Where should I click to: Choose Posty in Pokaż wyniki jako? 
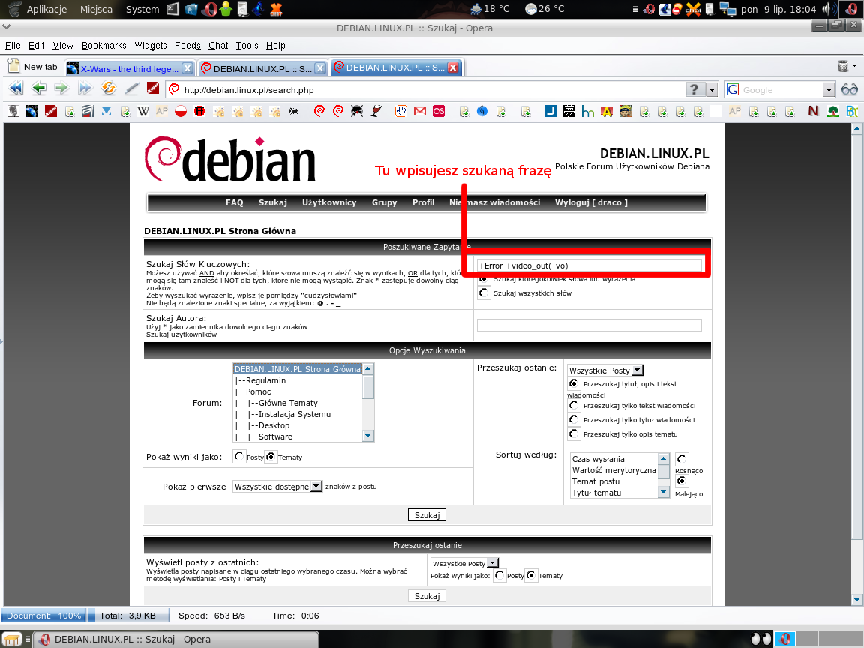pos(239,456)
